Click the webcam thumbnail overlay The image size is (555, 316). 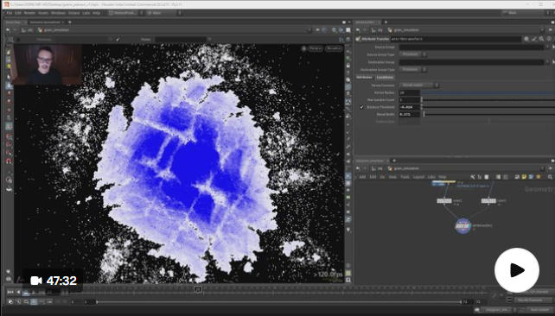pos(48,64)
